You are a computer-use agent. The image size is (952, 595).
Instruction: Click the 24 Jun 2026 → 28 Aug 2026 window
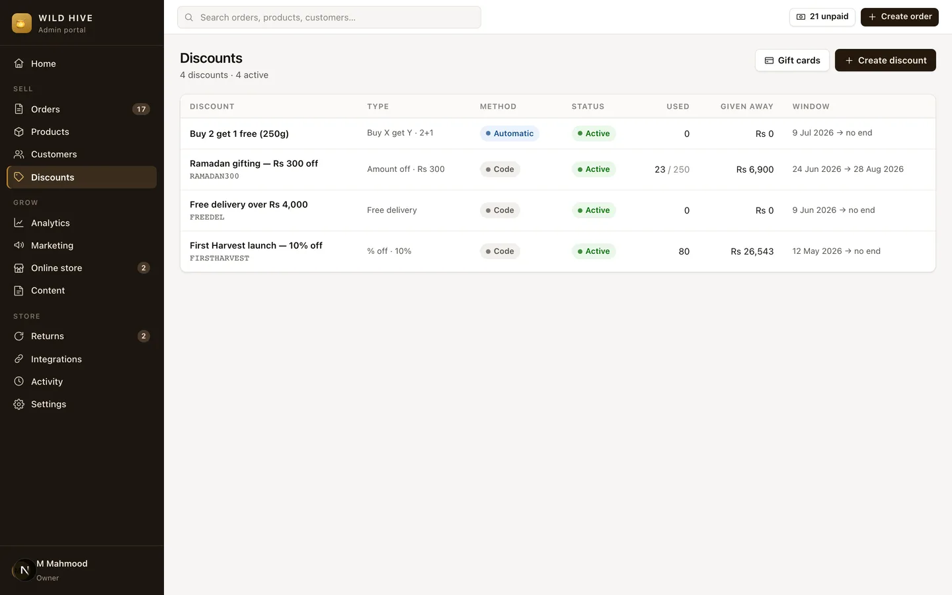click(x=848, y=169)
